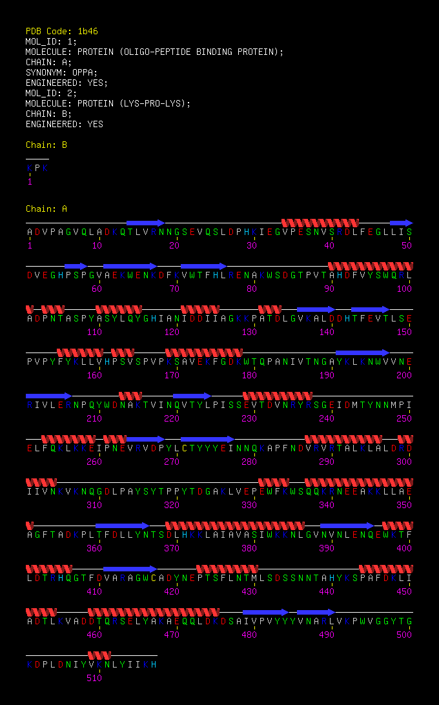Select residue number label 400
Screen dimensions: 439x705
click(x=404, y=548)
